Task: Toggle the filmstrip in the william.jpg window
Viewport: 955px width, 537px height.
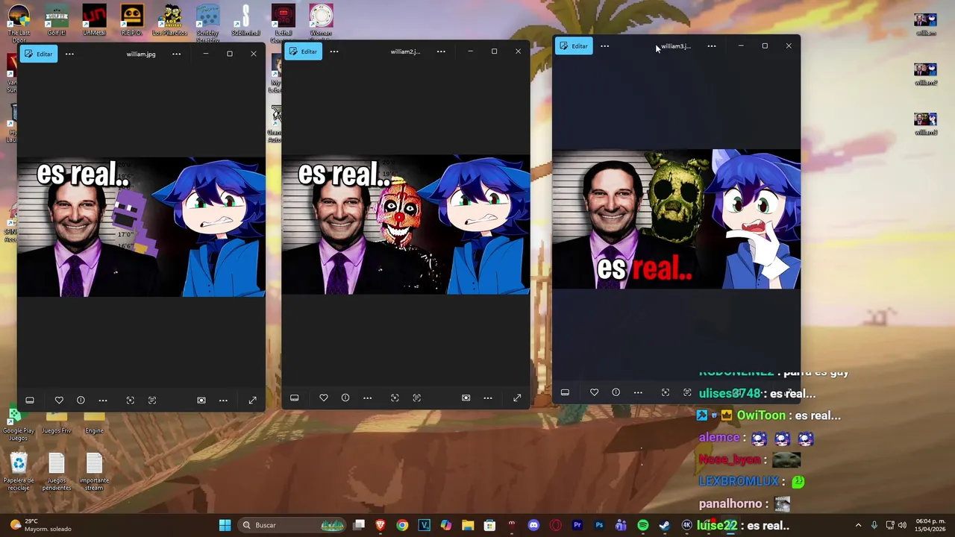Action: tap(30, 401)
